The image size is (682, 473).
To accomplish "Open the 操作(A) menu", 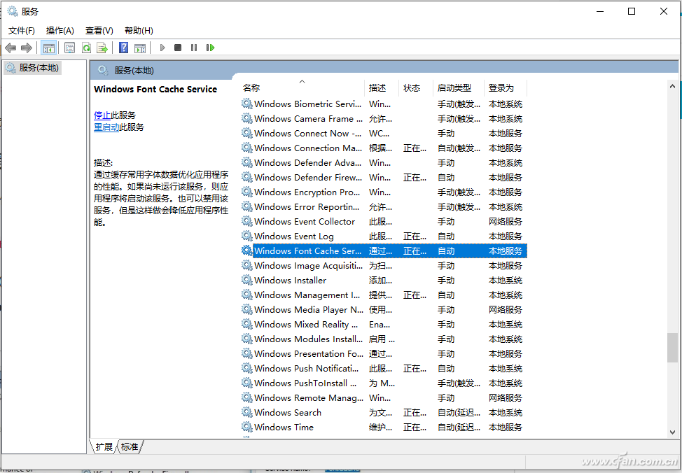I will (x=60, y=30).
